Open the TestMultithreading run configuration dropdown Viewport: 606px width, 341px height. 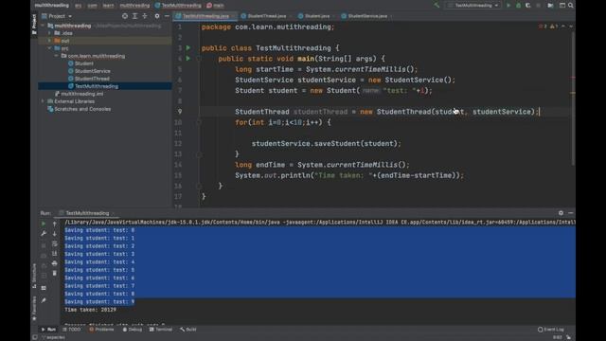473,6
